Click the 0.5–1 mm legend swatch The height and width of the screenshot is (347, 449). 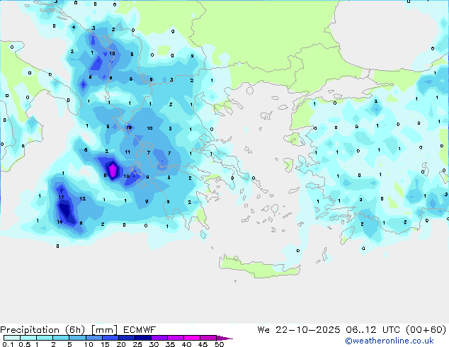(28, 338)
